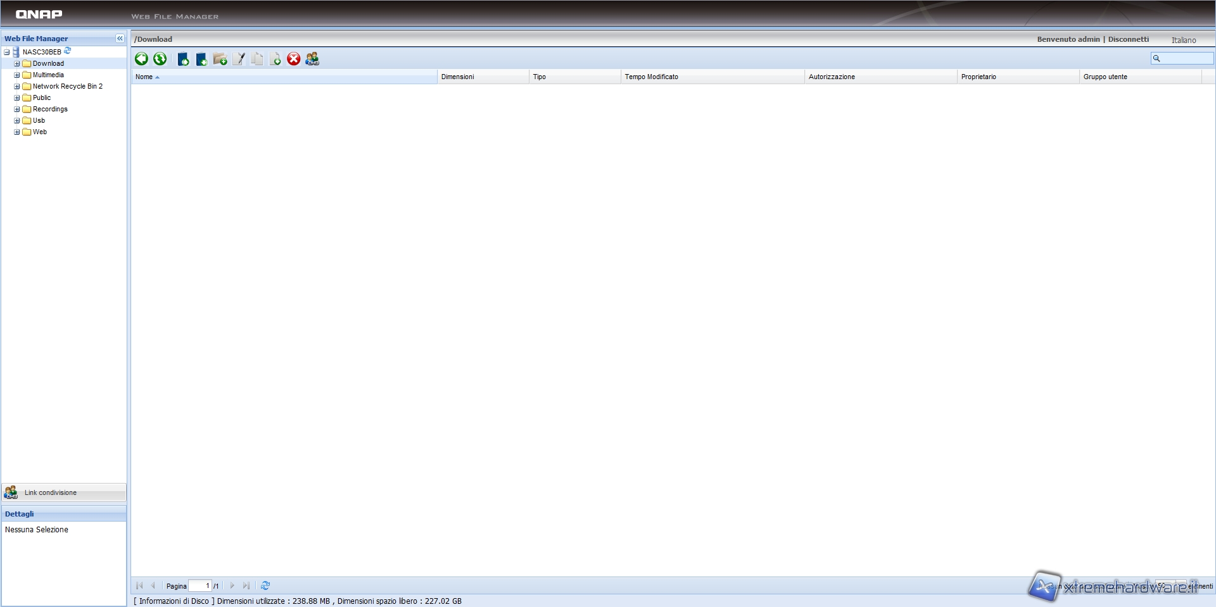
Task: Expand the Recordings folder tree node
Action: [17, 110]
